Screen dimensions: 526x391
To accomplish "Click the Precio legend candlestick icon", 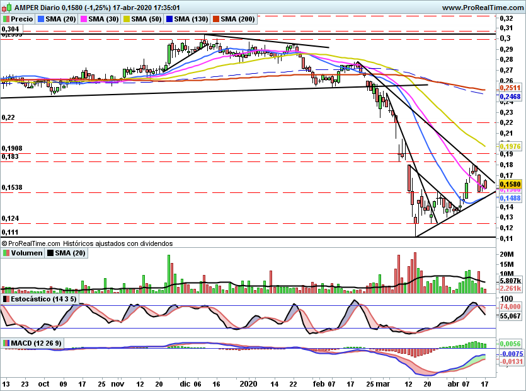I will 6,19.
